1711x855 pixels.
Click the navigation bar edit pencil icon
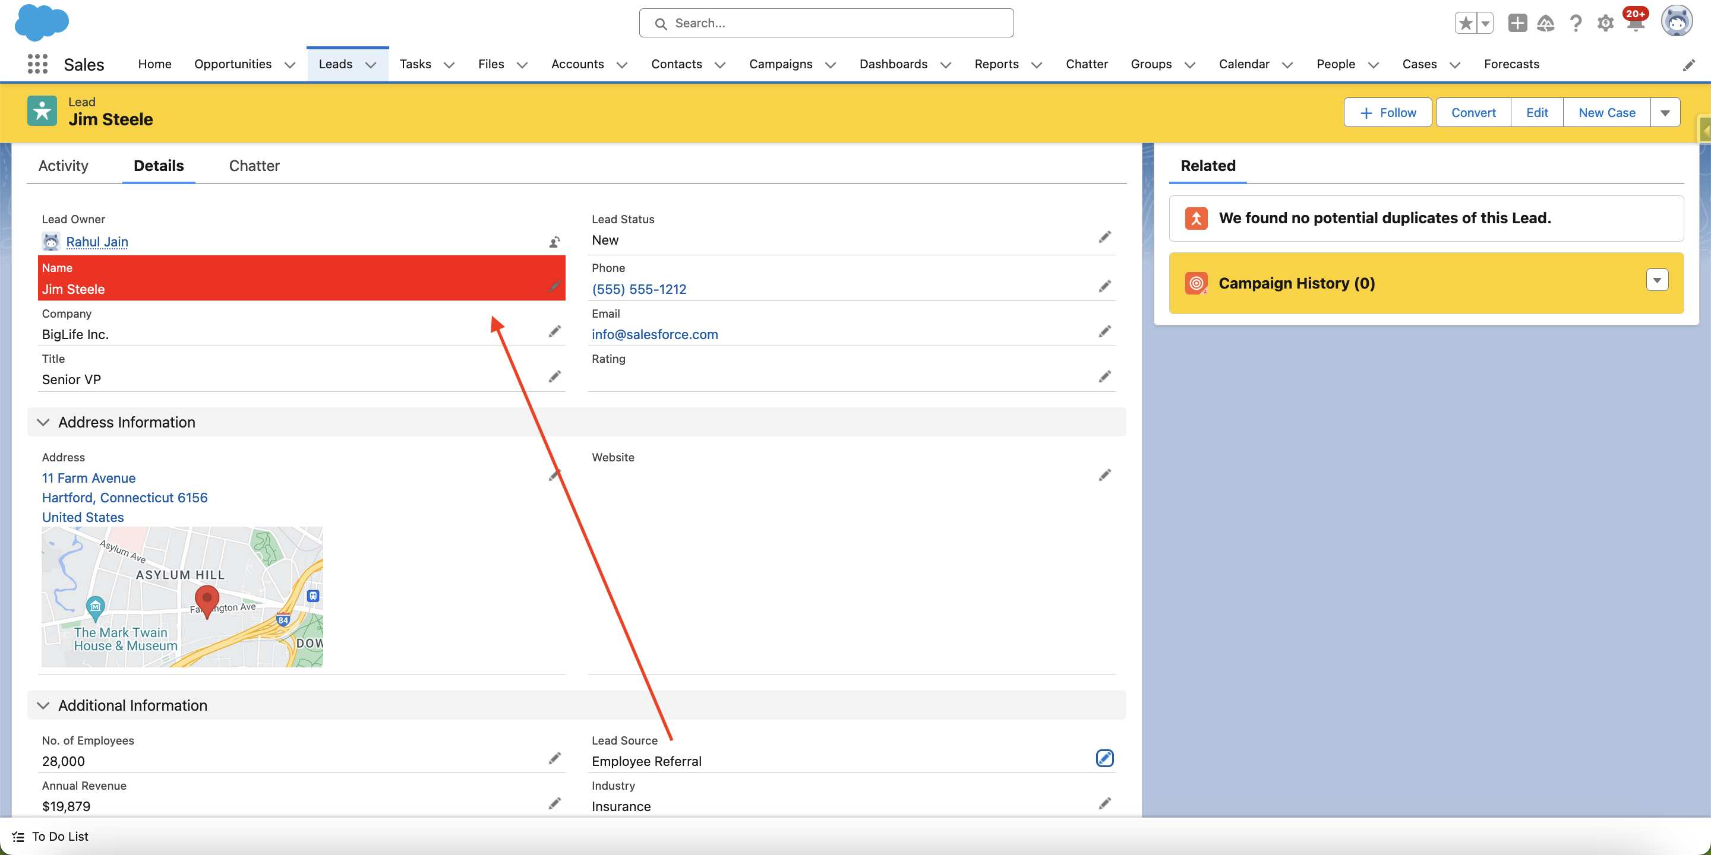tap(1688, 65)
